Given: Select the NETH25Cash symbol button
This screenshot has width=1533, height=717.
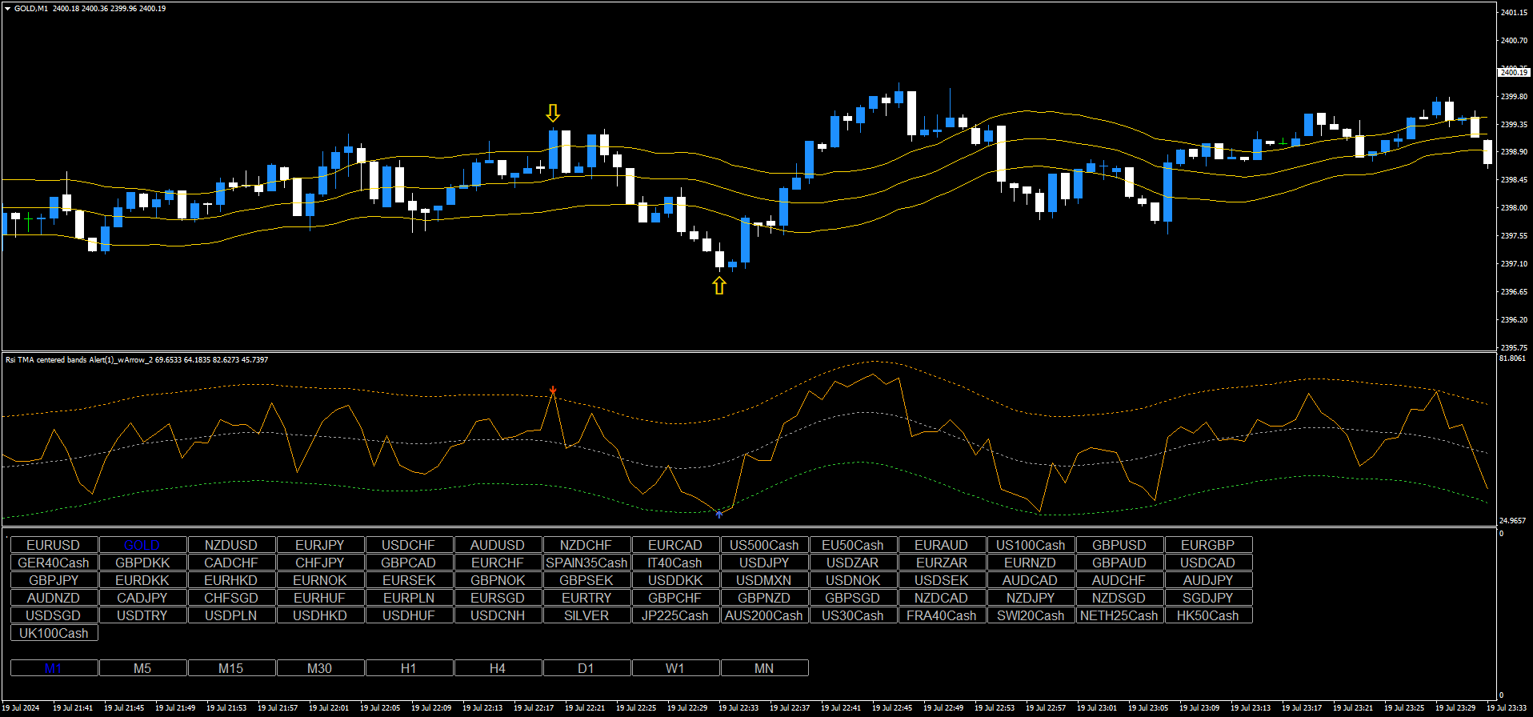Looking at the screenshot, I should 1119,615.
